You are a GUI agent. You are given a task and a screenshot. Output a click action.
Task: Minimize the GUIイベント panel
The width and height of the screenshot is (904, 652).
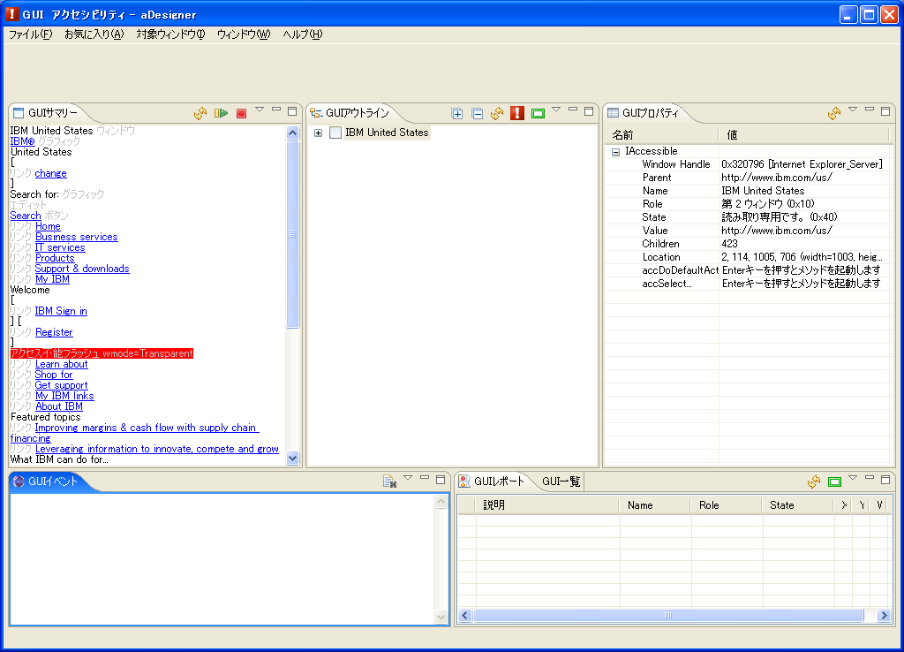pos(425,478)
